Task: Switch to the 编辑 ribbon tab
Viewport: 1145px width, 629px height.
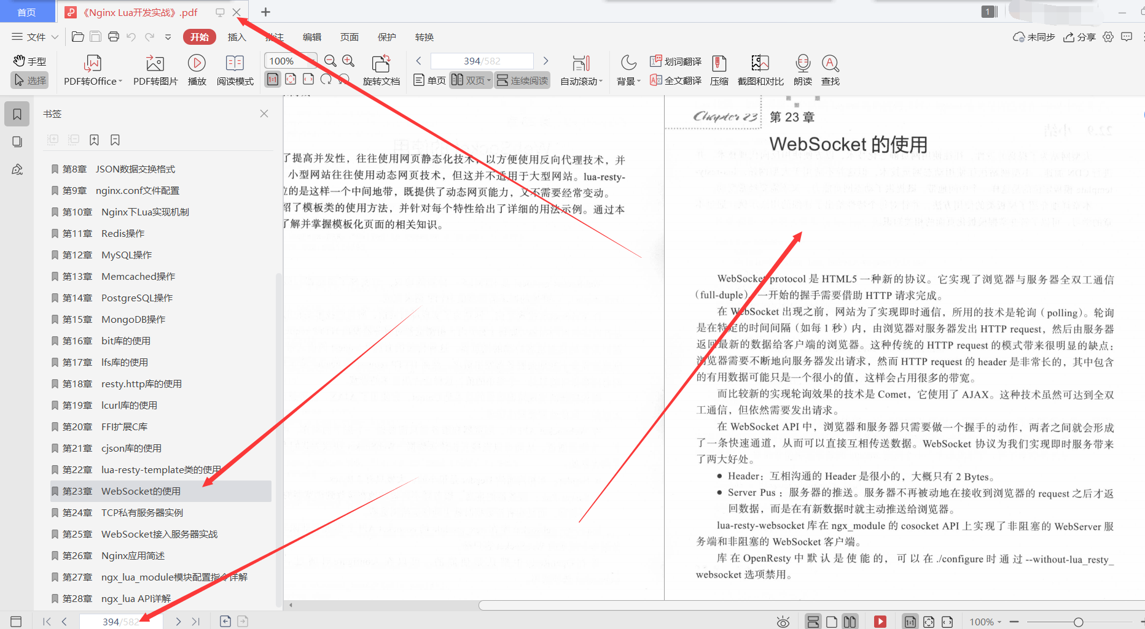Action: click(312, 37)
